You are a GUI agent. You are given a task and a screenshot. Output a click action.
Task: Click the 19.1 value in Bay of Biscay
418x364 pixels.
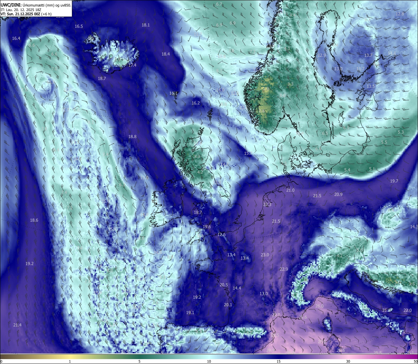(190, 313)
